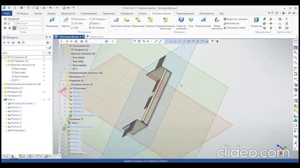Open the Чертить sketch tool
The height and width of the screenshot is (168, 300).
click(x=66, y=22)
